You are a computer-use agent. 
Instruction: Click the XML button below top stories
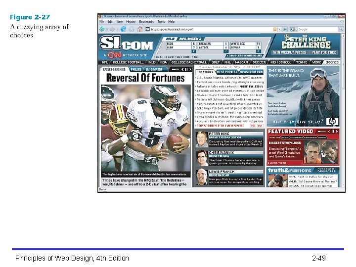point(260,126)
